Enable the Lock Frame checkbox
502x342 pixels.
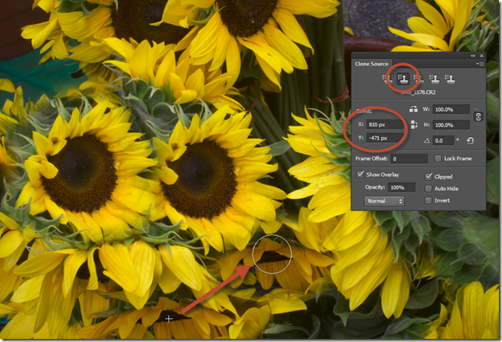(x=438, y=158)
